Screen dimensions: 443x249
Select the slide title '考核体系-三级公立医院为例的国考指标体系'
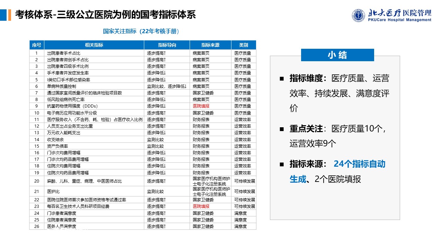[x=106, y=15]
